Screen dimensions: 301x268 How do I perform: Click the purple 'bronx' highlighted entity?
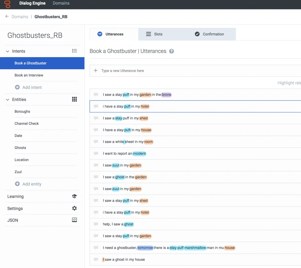coord(166,94)
